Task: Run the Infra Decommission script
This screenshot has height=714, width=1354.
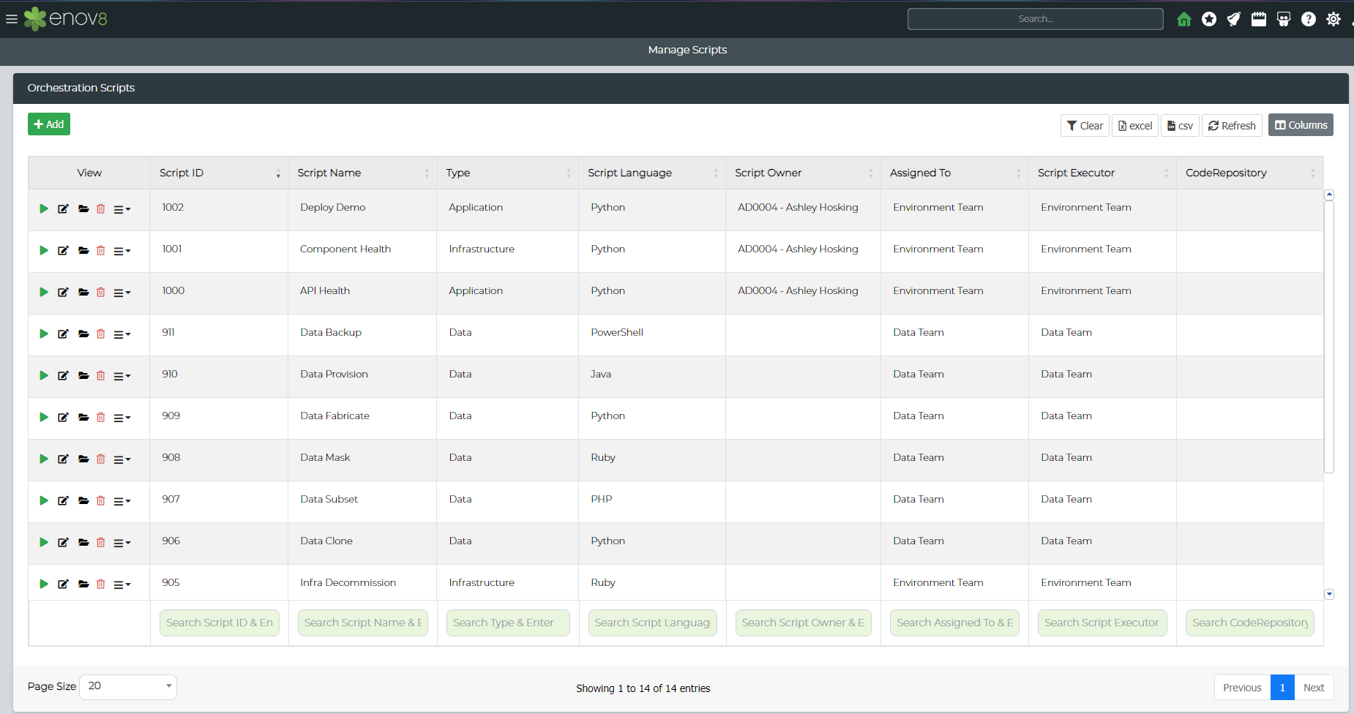Action: pyautogui.click(x=44, y=585)
